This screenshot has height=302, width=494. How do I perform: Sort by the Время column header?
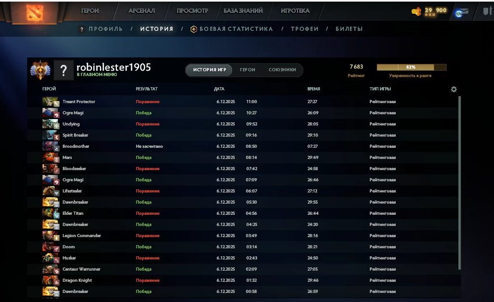[x=313, y=89]
